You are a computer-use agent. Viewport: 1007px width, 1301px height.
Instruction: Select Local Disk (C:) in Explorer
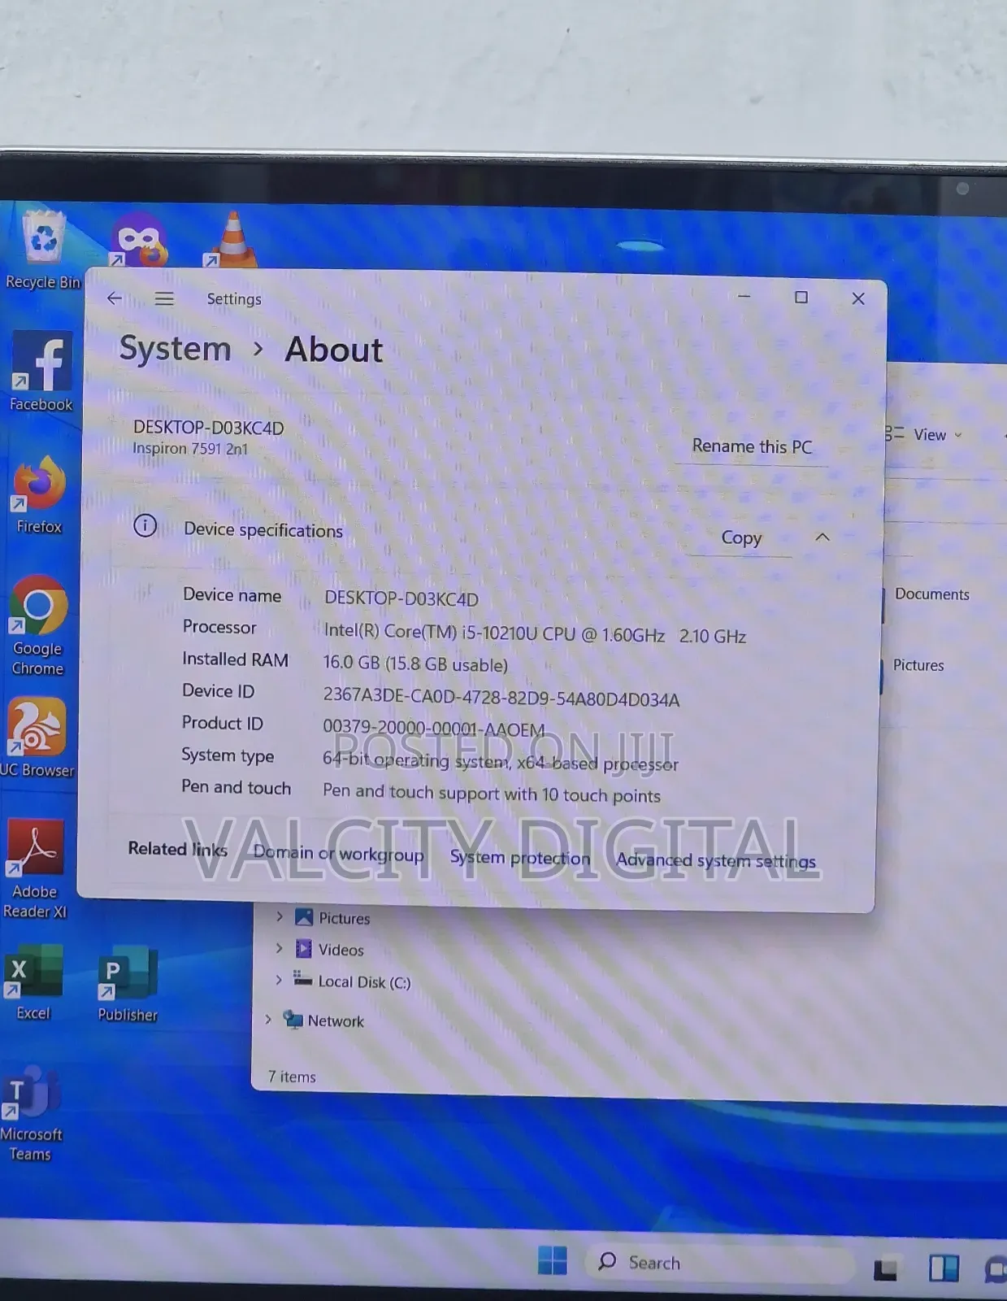353,981
